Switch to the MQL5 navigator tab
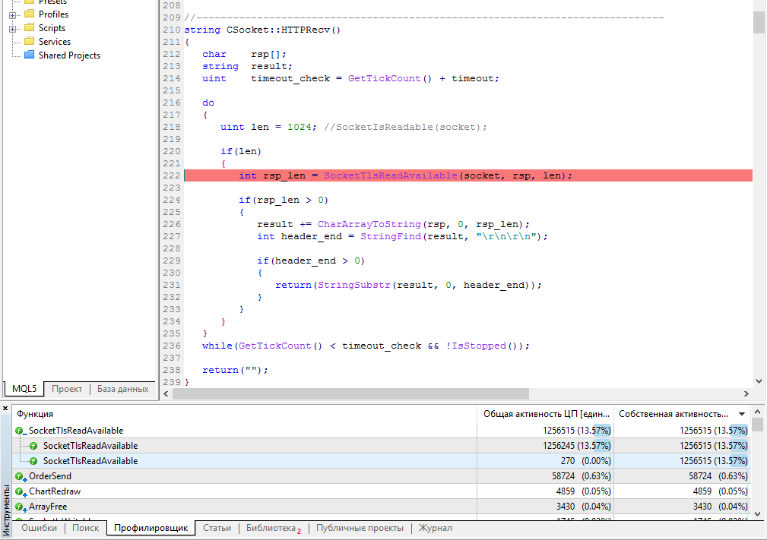Image resolution: width=767 pixels, height=540 pixels. point(24,389)
